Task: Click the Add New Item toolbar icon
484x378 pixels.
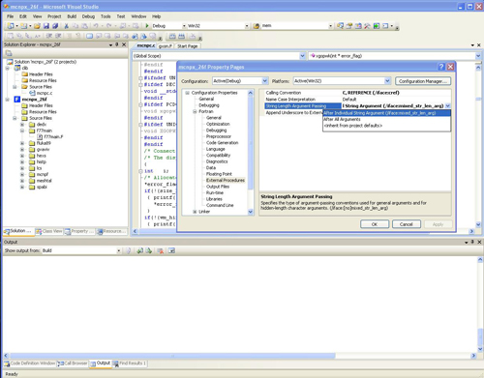Action: click(24, 26)
